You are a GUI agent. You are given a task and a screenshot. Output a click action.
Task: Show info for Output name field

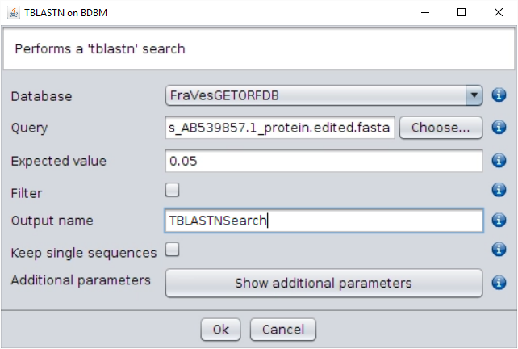pyautogui.click(x=499, y=221)
